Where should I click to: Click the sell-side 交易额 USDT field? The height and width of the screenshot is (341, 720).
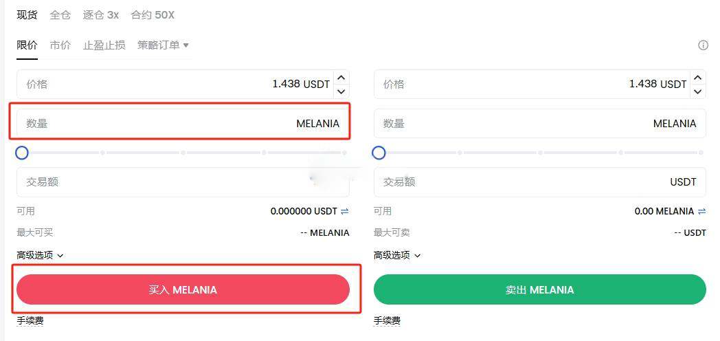tap(539, 182)
